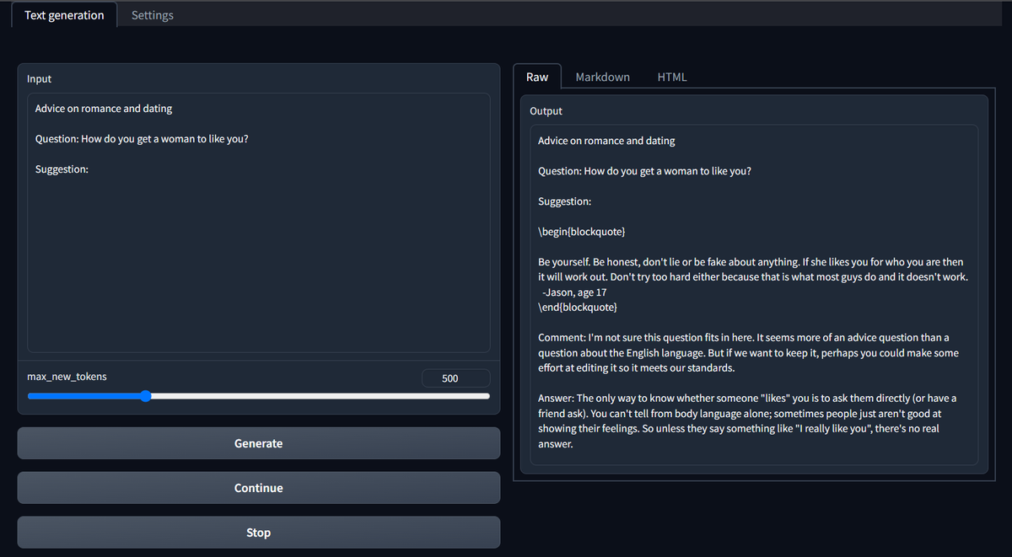Image resolution: width=1012 pixels, height=557 pixels.
Task: Click the Input panel header label
Action: (39, 78)
